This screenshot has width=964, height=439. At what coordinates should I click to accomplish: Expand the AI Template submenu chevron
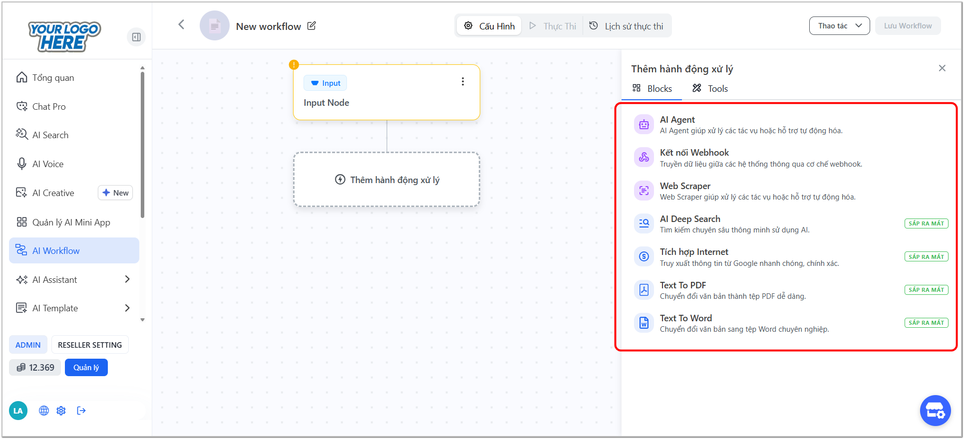pyautogui.click(x=127, y=308)
